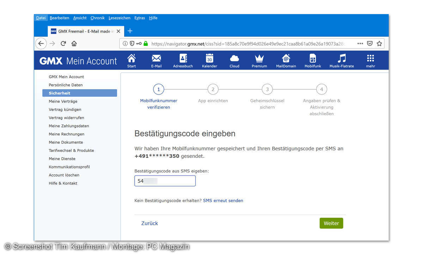This screenshot has height=254, width=423.
Task: Reload the page with refresh icon
Action: pyautogui.click(x=63, y=43)
